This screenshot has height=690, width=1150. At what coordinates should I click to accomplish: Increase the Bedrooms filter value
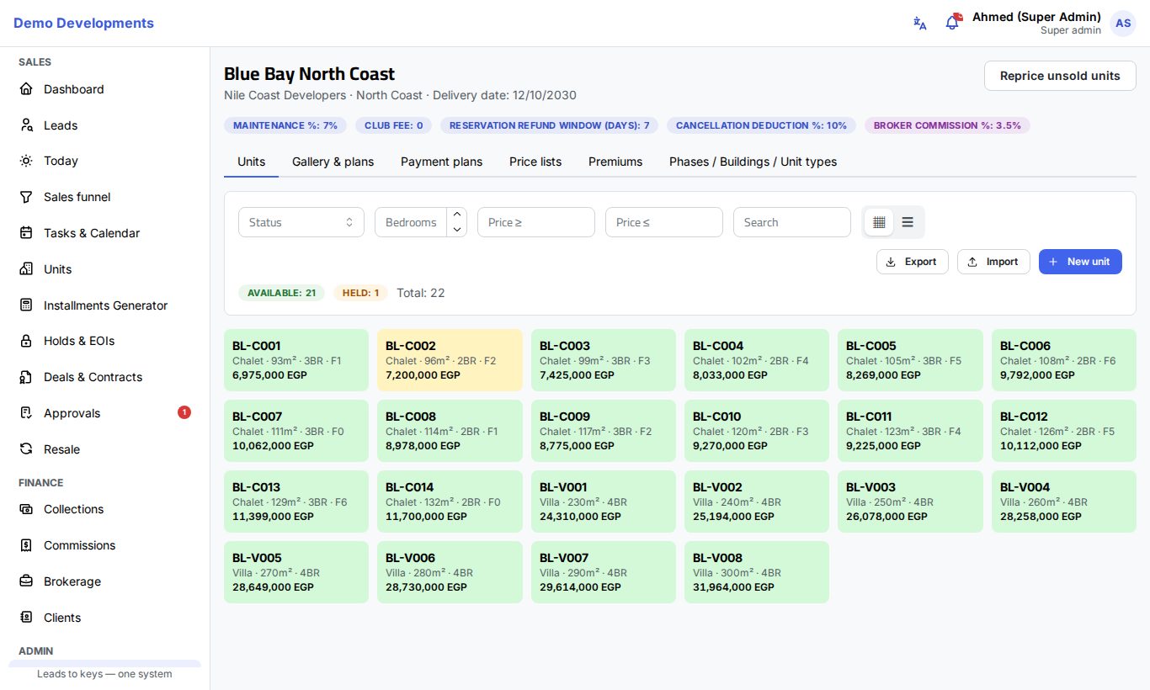coord(457,215)
